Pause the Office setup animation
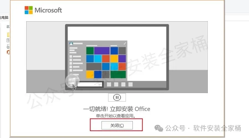The image size is (249, 138). 117,97
